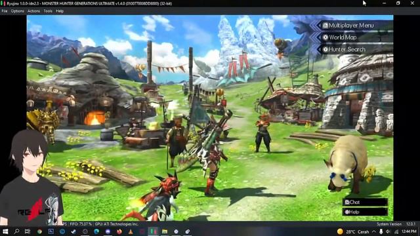This screenshot has height=236, width=420.
Task: Click the FIFO percentage in the status bar
Action: [80, 224]
